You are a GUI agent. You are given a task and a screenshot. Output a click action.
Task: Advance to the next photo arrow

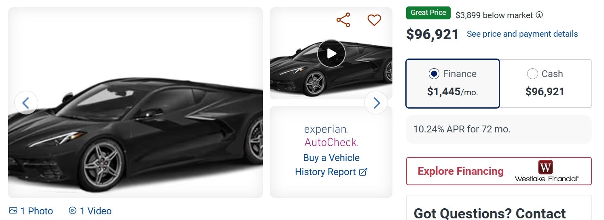coord(376,103)
